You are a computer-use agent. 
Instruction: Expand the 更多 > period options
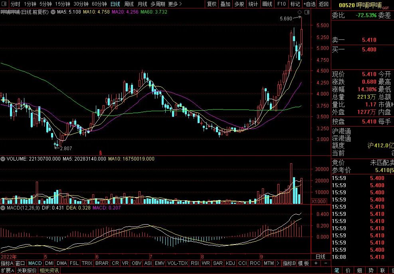[x=175, y=4]
